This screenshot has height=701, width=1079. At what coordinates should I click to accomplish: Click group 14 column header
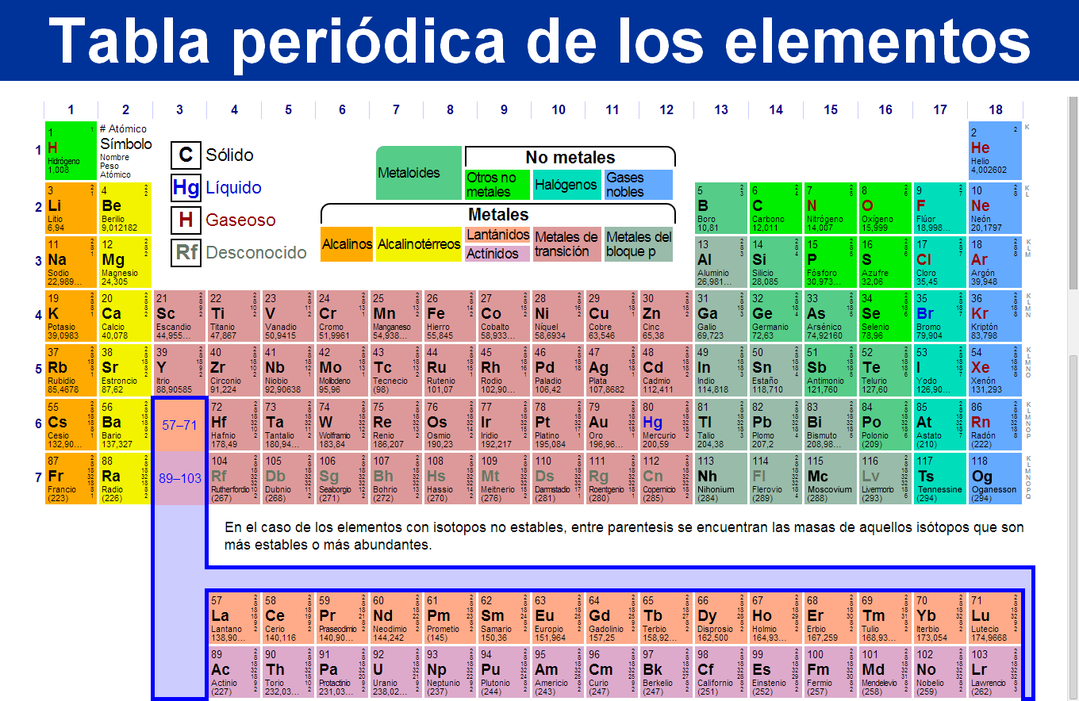(776, 110)
